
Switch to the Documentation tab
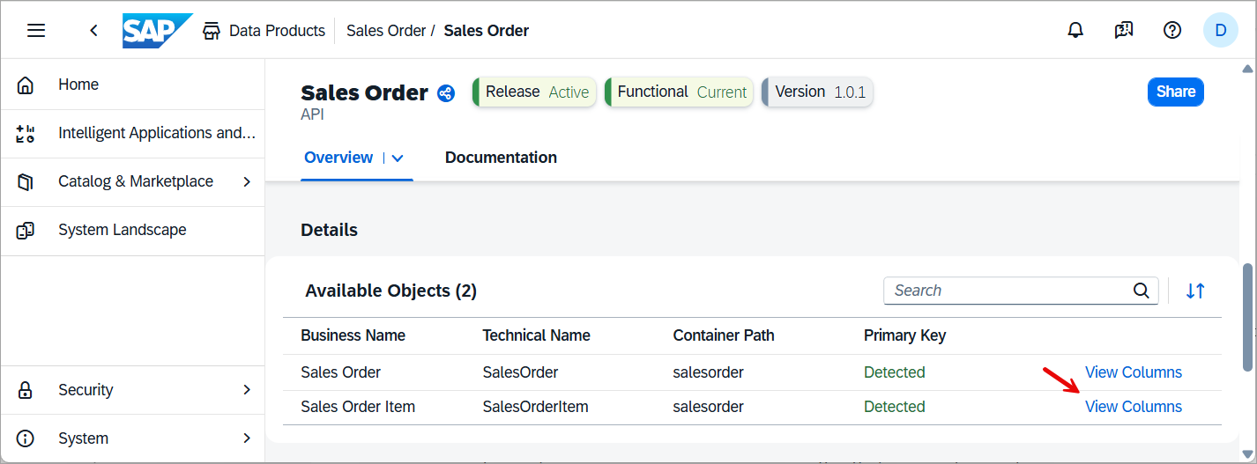coord(501,158)
